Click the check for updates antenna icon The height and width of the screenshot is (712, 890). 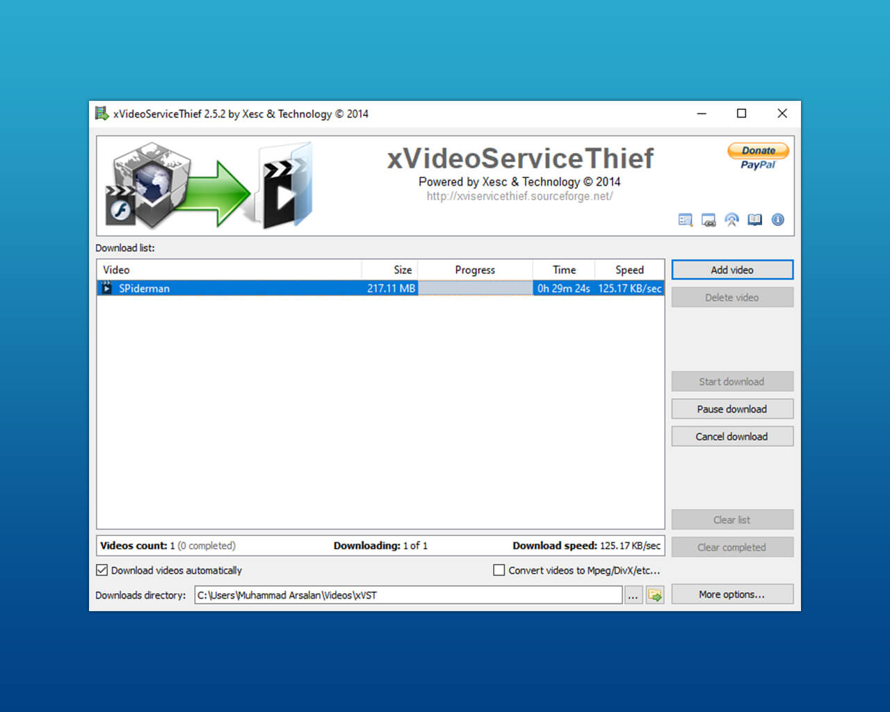[x=731, y=220]
